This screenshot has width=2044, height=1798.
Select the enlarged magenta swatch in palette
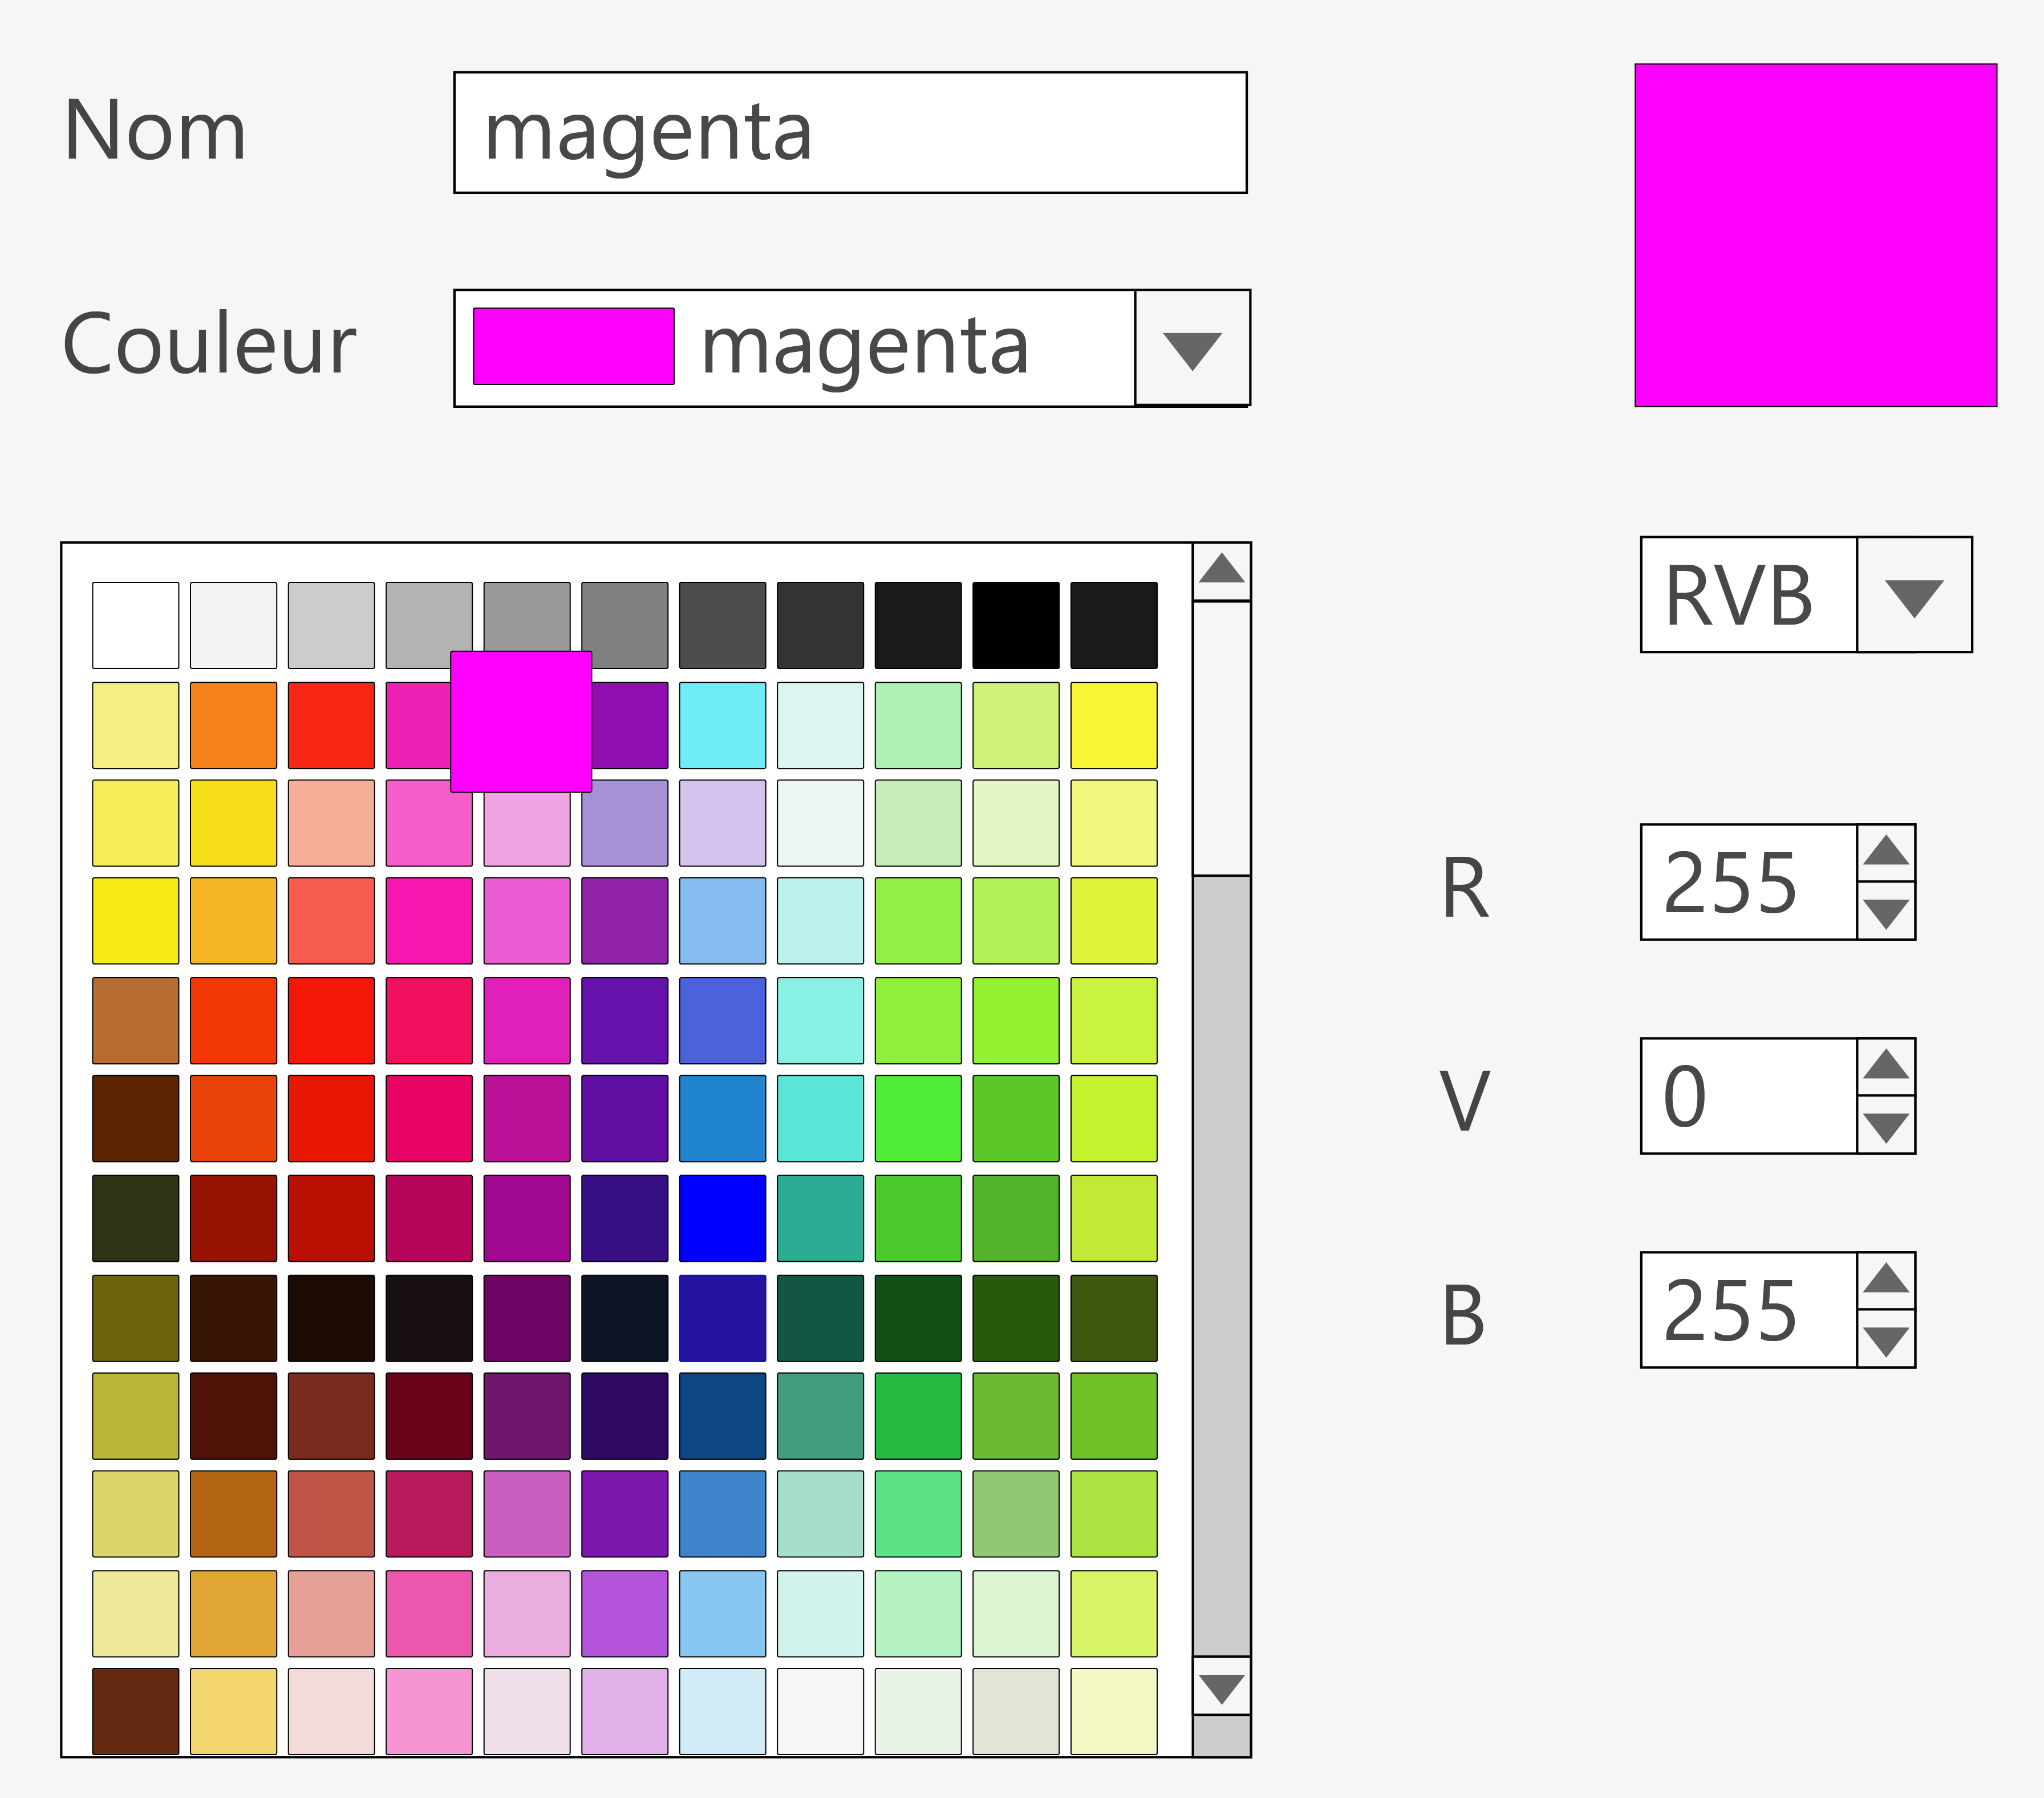coord(521,722)
